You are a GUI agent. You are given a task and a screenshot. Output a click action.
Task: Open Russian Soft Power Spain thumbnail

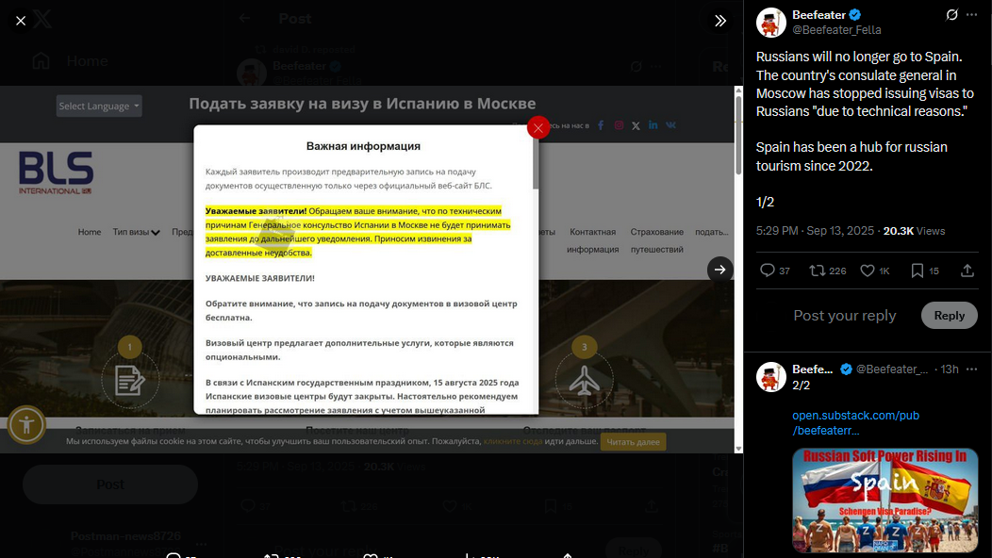point(885,500)
